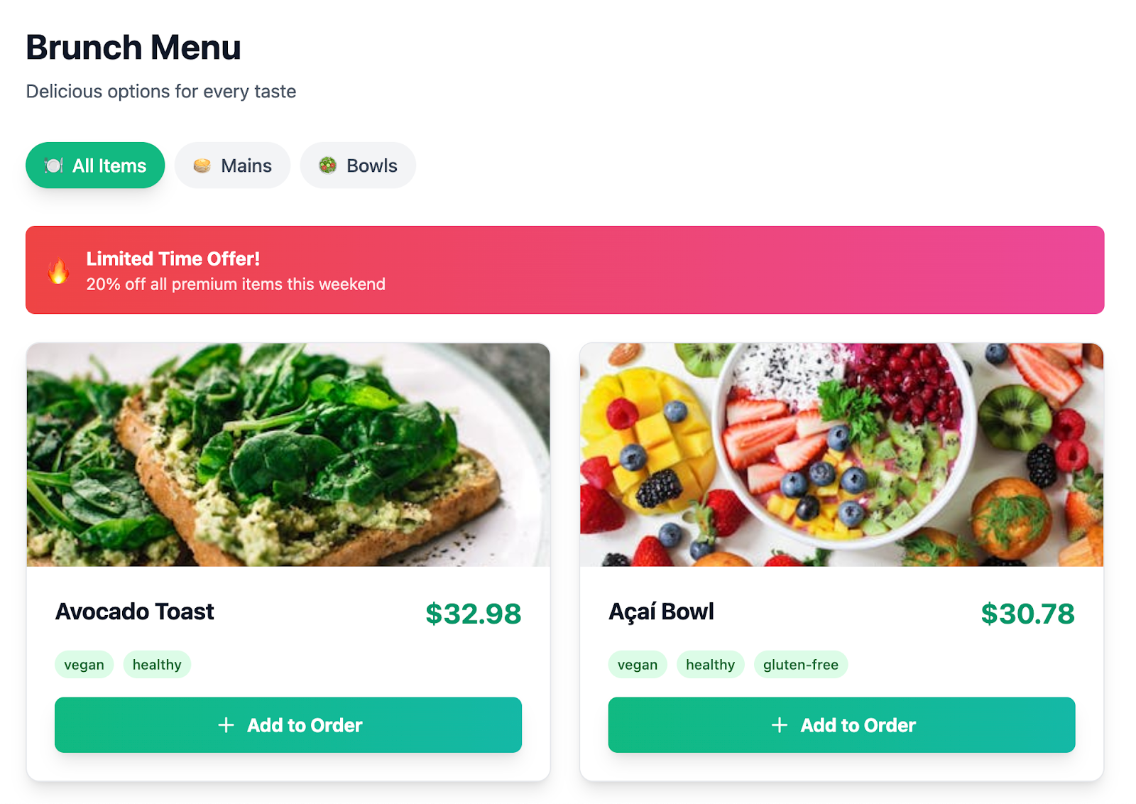Screen dimensions: 1136x804
Task: Click the Açaí Bowl photo
Action: (x=841, y=455)
